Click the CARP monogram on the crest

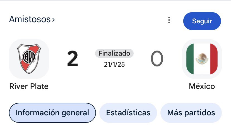(29, 56)
